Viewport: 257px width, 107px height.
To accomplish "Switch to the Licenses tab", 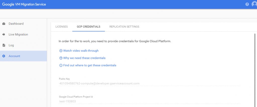I will [x=61, y=27].
